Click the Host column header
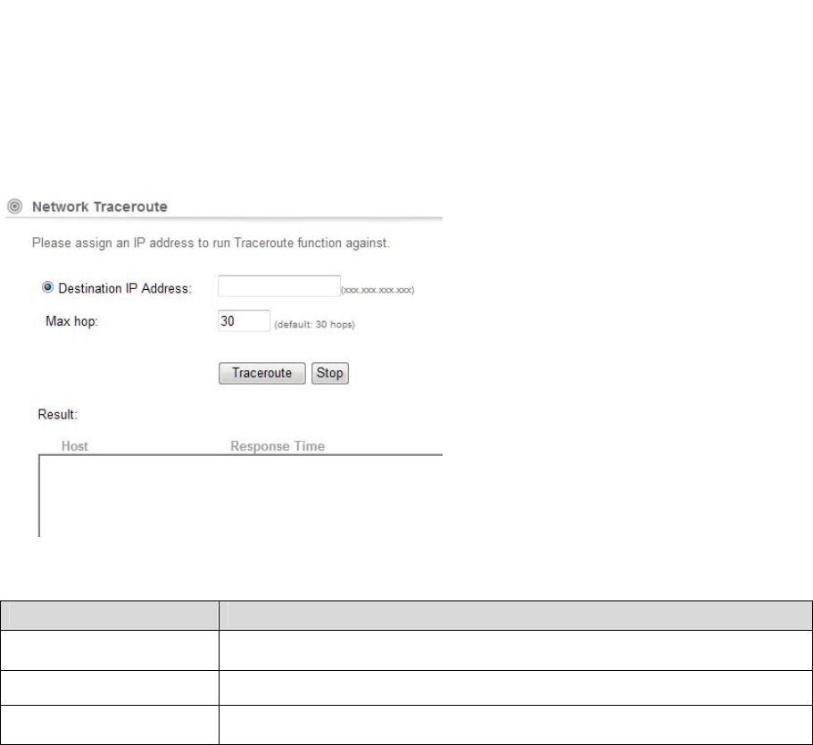The width and height of the screenshot is (813, 745). point(75,446)
